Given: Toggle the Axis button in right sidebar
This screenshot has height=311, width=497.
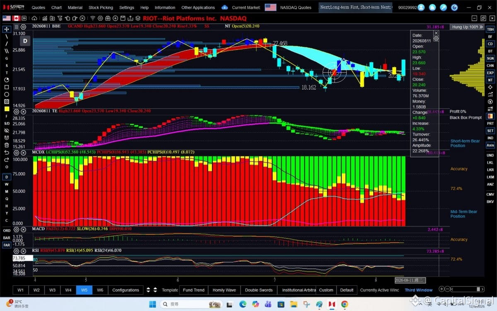Looking at the screenshot, I should 490,145.
